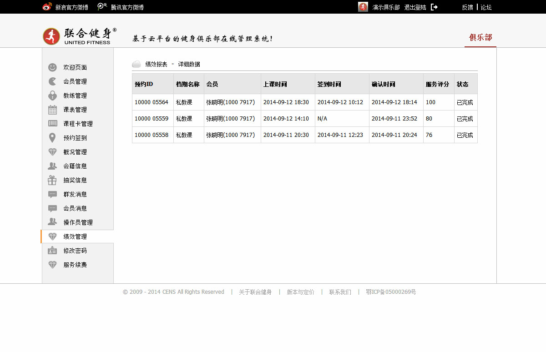Click the calendar icon for 课表管理
This screenshot has height=352, width=546.
point(52,110)
